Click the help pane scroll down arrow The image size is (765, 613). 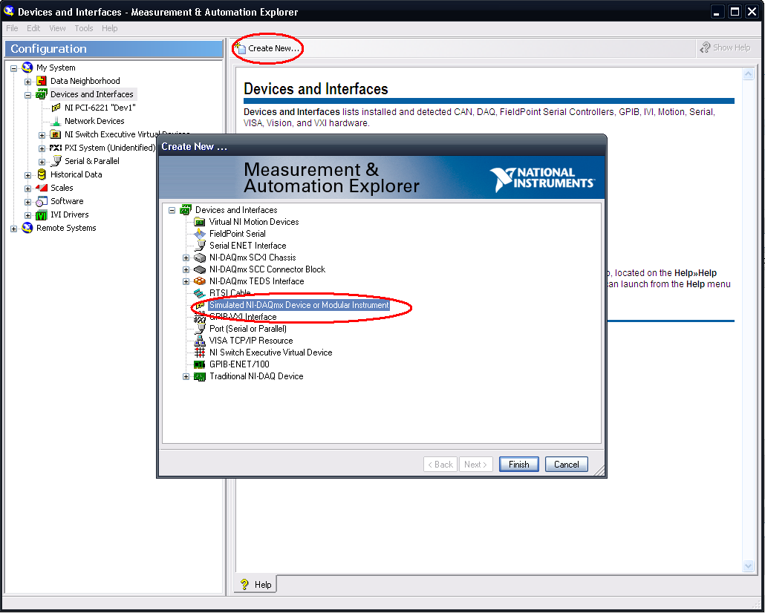(x=748, y=566)
